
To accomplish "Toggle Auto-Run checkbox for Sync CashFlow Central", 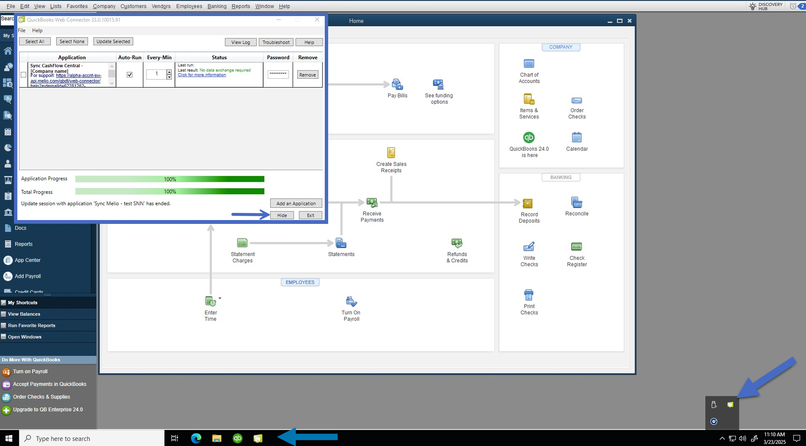I will tap(129, 75).
